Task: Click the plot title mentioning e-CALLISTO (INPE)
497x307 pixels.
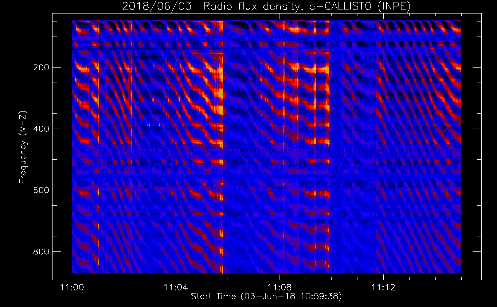Action: click(266, 6)
